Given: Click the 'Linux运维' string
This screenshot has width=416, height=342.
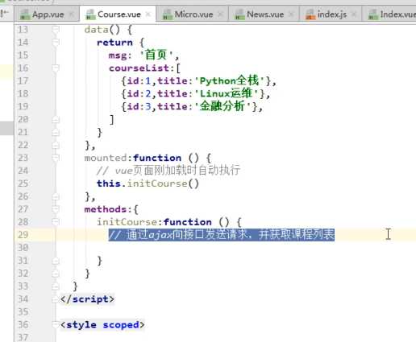Looking at the screenshot, I should point(227,93).
